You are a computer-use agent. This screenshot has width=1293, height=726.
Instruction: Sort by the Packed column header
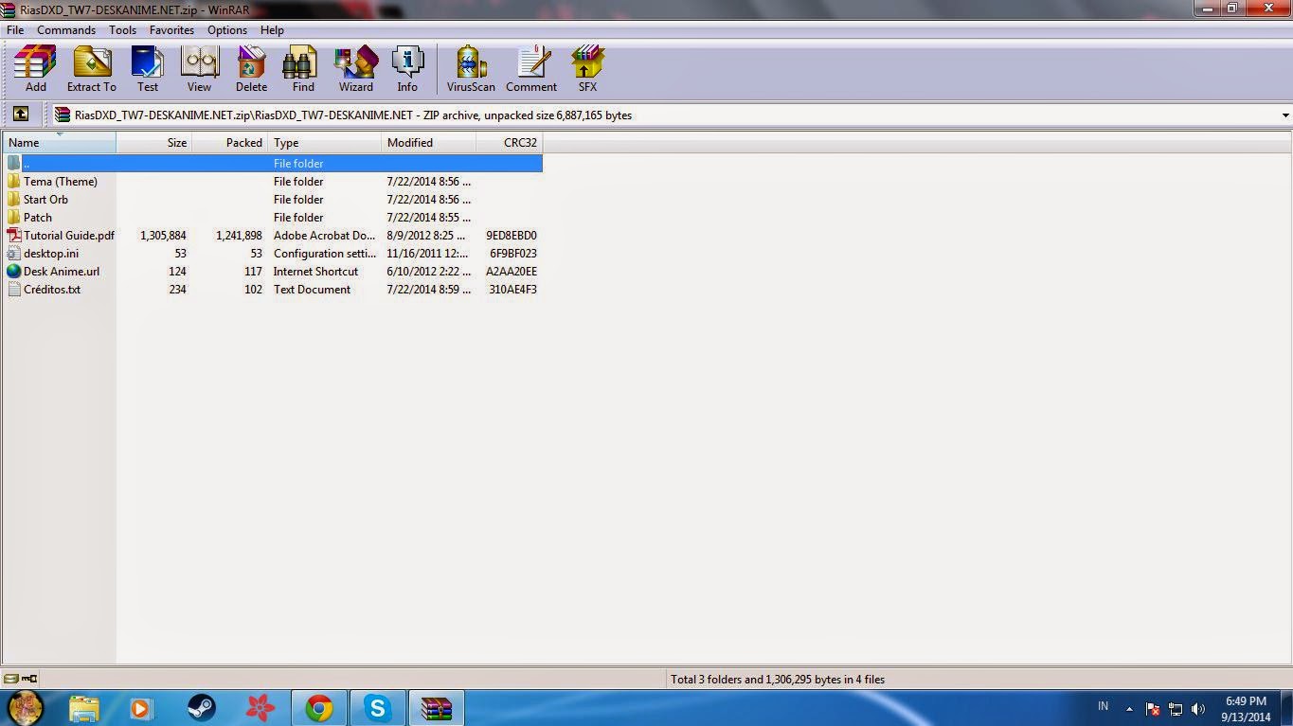[x=230, y=142]
